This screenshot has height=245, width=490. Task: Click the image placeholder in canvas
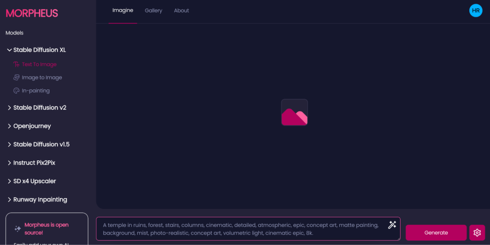[294, 112]
